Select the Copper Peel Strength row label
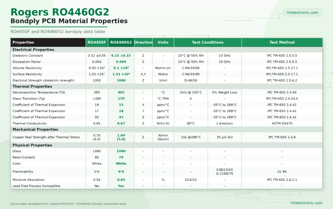Viewport: 333px width, 209px height. tap(46, 137)
